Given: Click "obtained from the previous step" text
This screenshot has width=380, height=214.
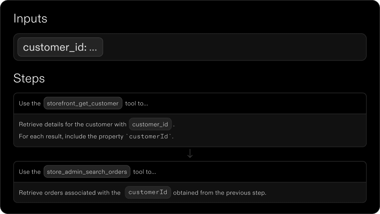Looking at the screenshot, I should click(220, 193).
